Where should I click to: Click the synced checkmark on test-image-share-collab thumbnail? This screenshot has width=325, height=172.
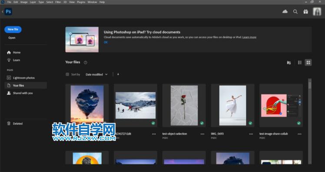click(299, 123)
